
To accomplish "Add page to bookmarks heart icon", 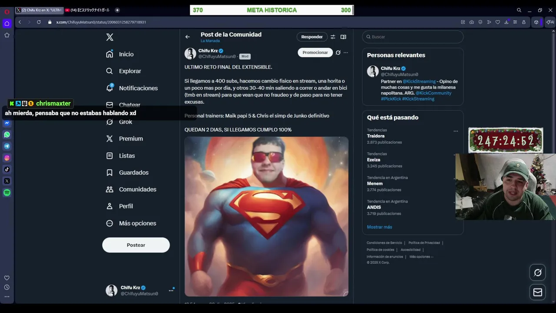I will tap(498, 22).
